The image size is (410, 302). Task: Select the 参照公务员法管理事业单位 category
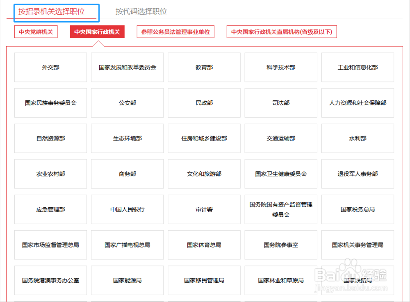coord(175,31)
